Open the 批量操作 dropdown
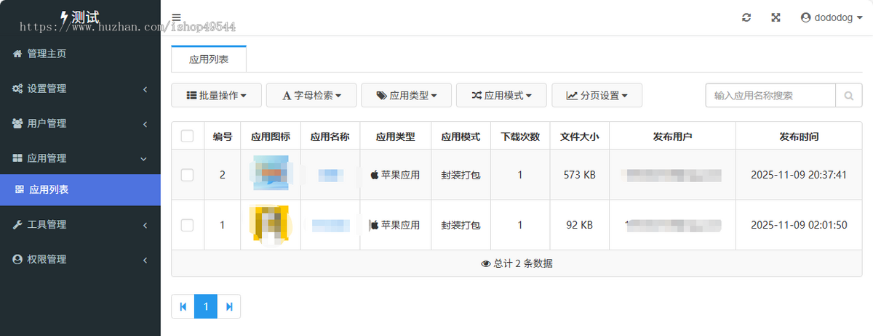 [216, 95]
